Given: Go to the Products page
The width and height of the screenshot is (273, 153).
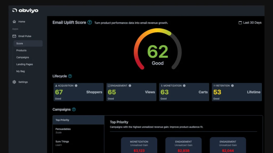Looking at the screenshot, I should [x=21, y=50].
